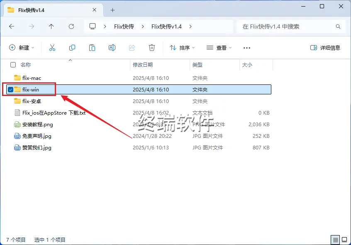Open the 排序 sort dropdown
Image resolution: width=351 pixels, height=245 pixels.
182,48
